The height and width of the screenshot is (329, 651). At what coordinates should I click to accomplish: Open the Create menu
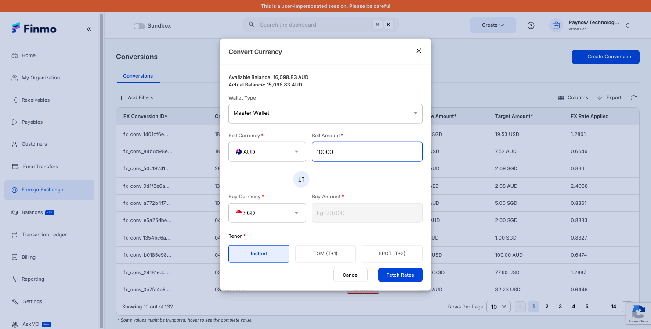pos(493,25)
